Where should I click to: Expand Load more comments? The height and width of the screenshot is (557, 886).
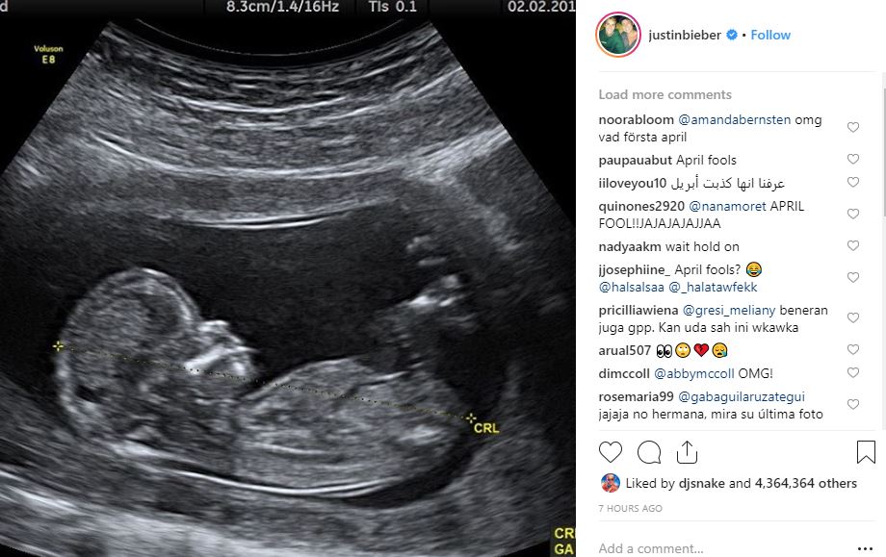[x=665, y=94]
